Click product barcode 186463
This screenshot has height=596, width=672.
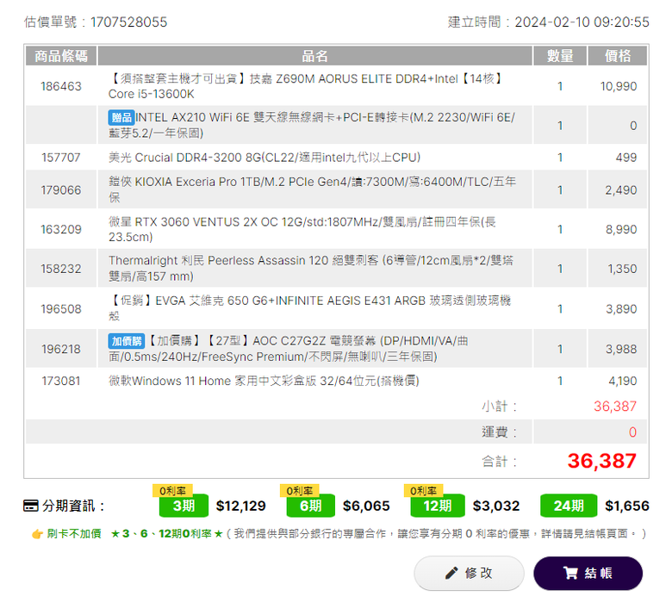point(61,86)
